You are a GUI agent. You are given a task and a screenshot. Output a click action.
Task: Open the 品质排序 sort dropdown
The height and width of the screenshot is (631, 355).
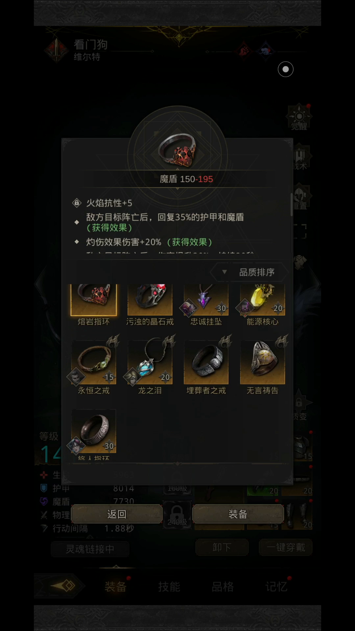pos(249,272)
